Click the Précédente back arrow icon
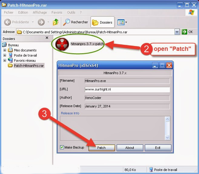The height and width of the screenshot is (174, 199). (x=7, y=22)
